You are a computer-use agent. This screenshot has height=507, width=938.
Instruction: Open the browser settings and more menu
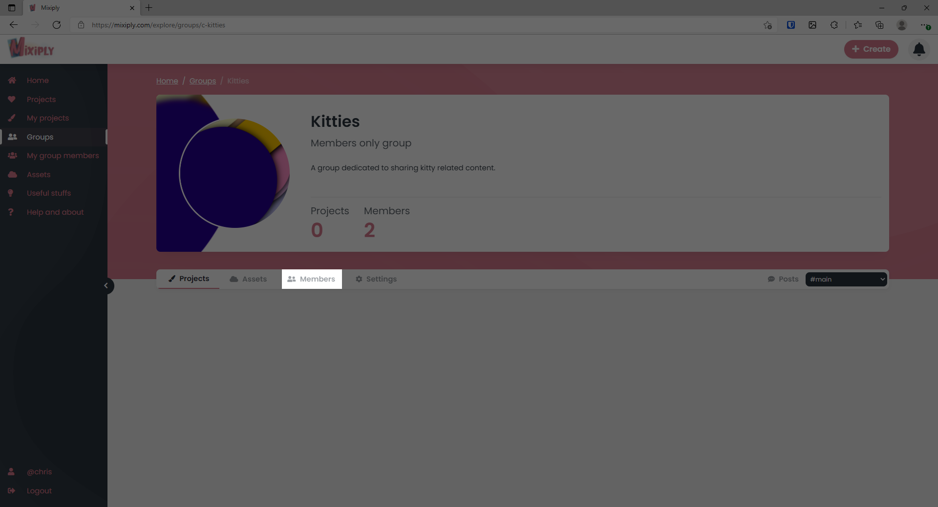click(x=925, y=25)
